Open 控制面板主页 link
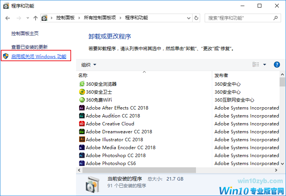Screen dimensions: 286x196 pos(25,34)
